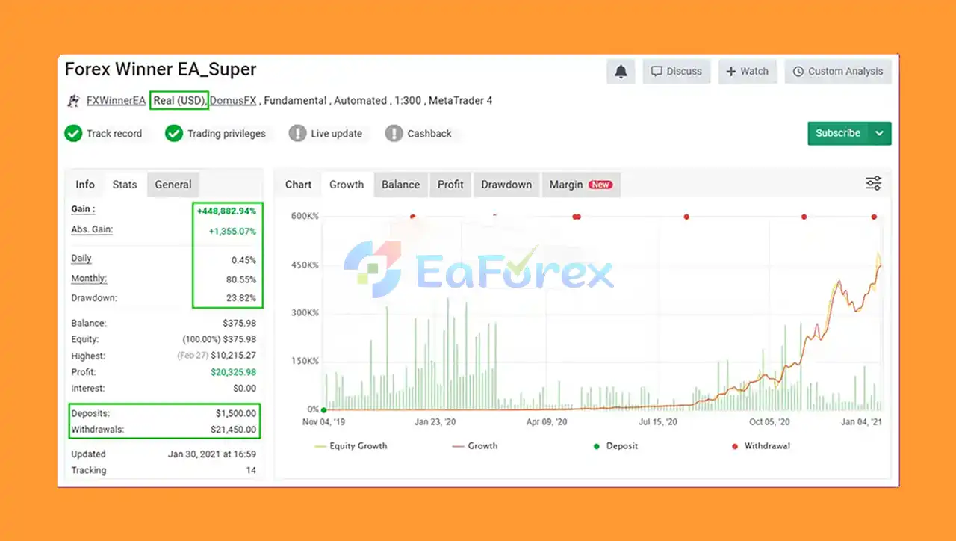The width and height of the screenshot is (956, 541).
Task: Switch to the Info tab
Action: (x=85, y=185)
